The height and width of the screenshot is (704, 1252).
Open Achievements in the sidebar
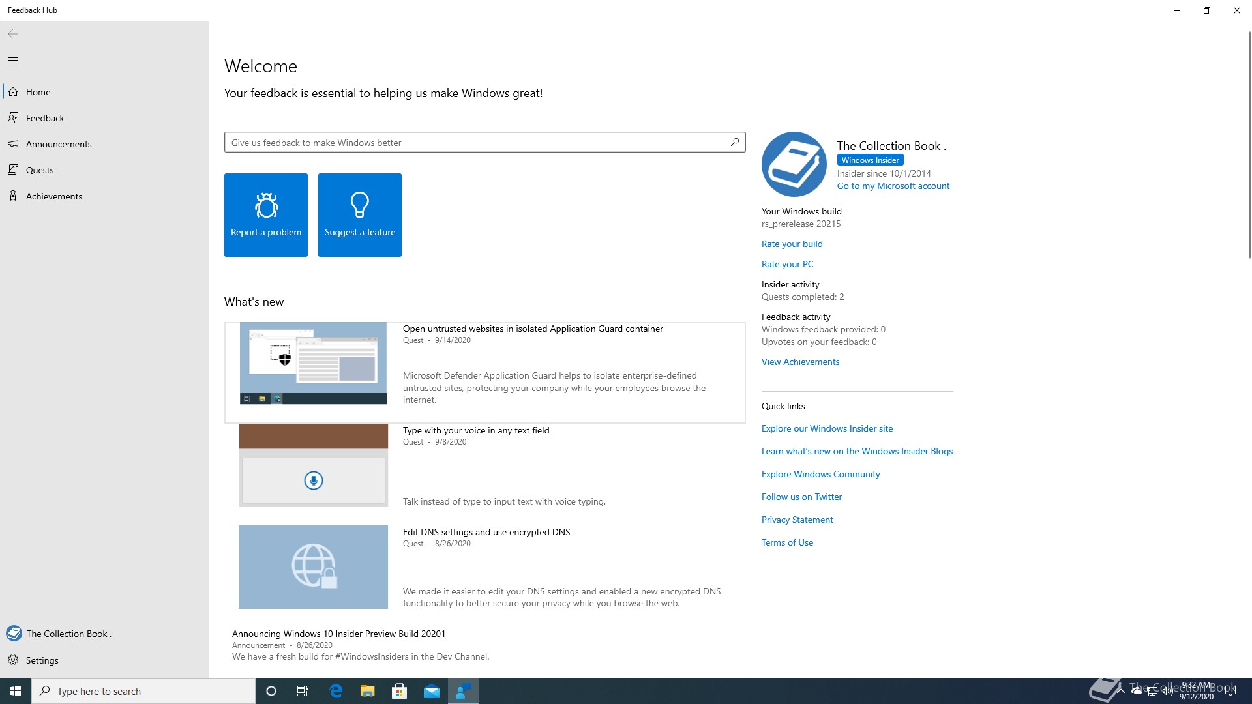(x=104, y=196)
